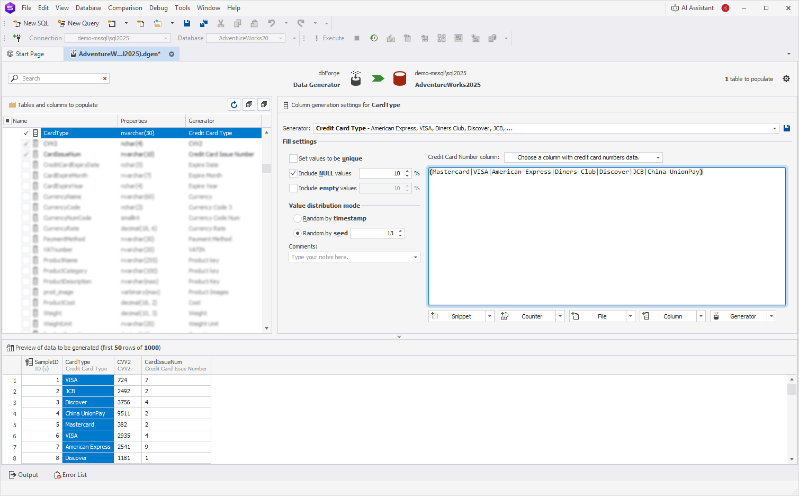799x496 pixels.
Task: Open the Credit Card Number column dropdown
Action: click(658, 157)
